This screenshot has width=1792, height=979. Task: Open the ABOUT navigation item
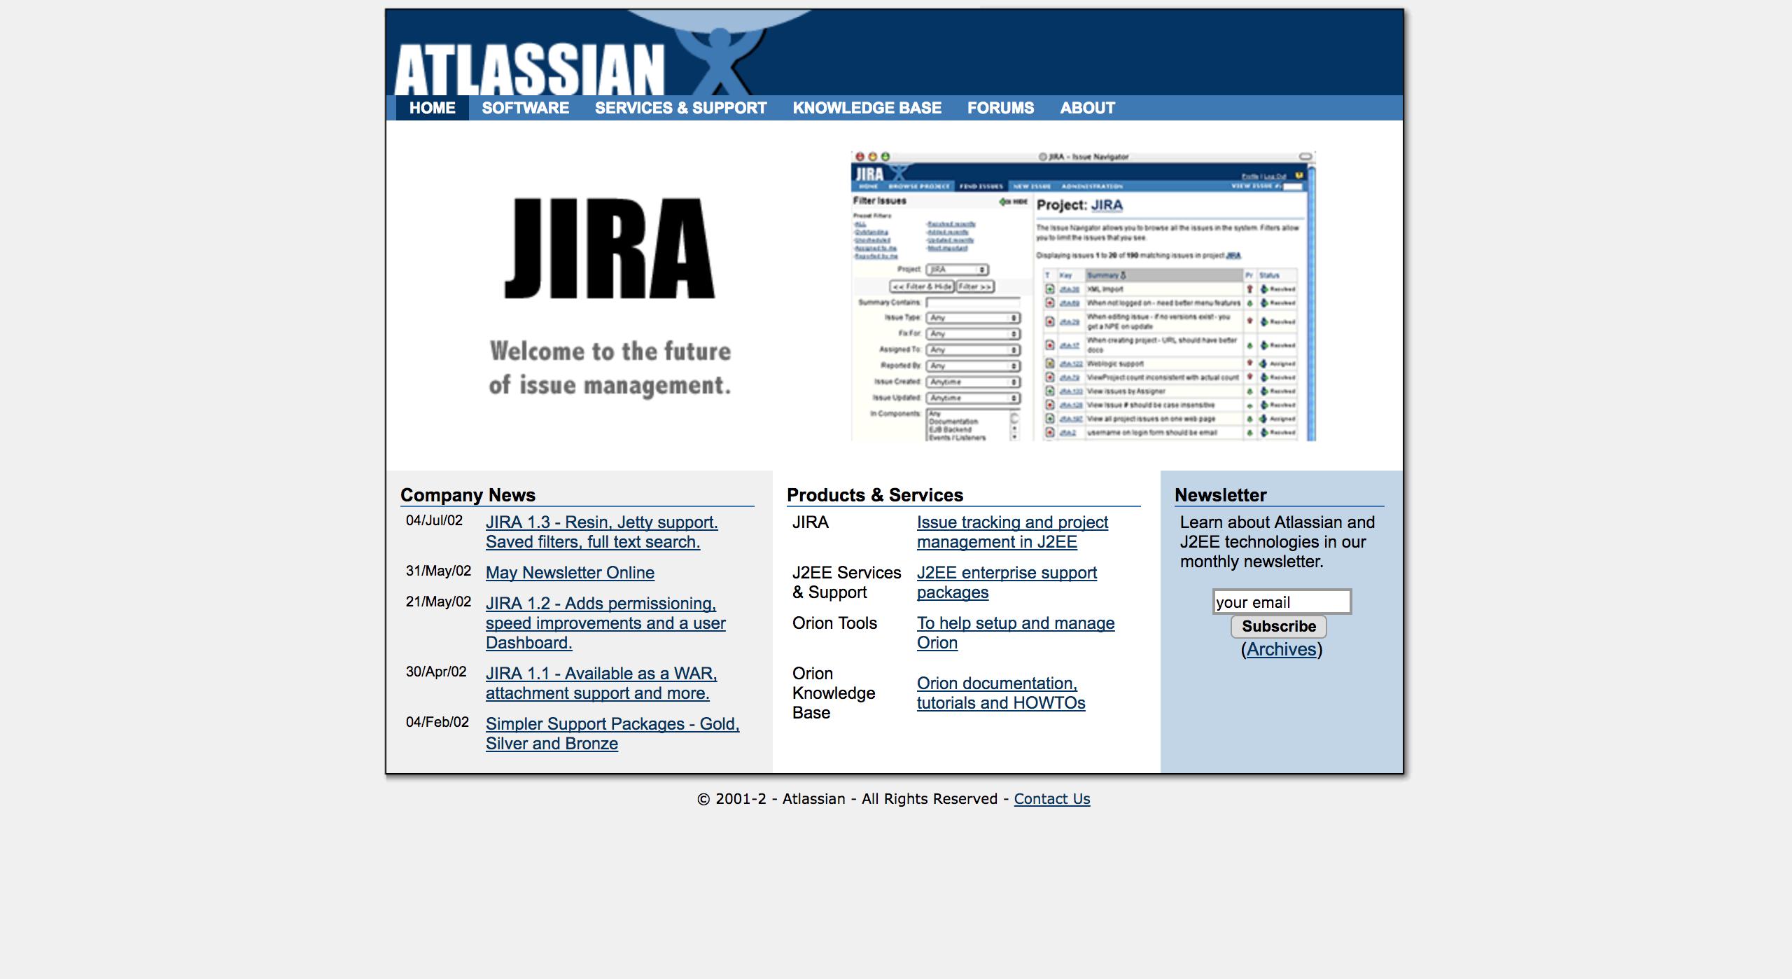pyautogui.click(x=1087, y=108)
